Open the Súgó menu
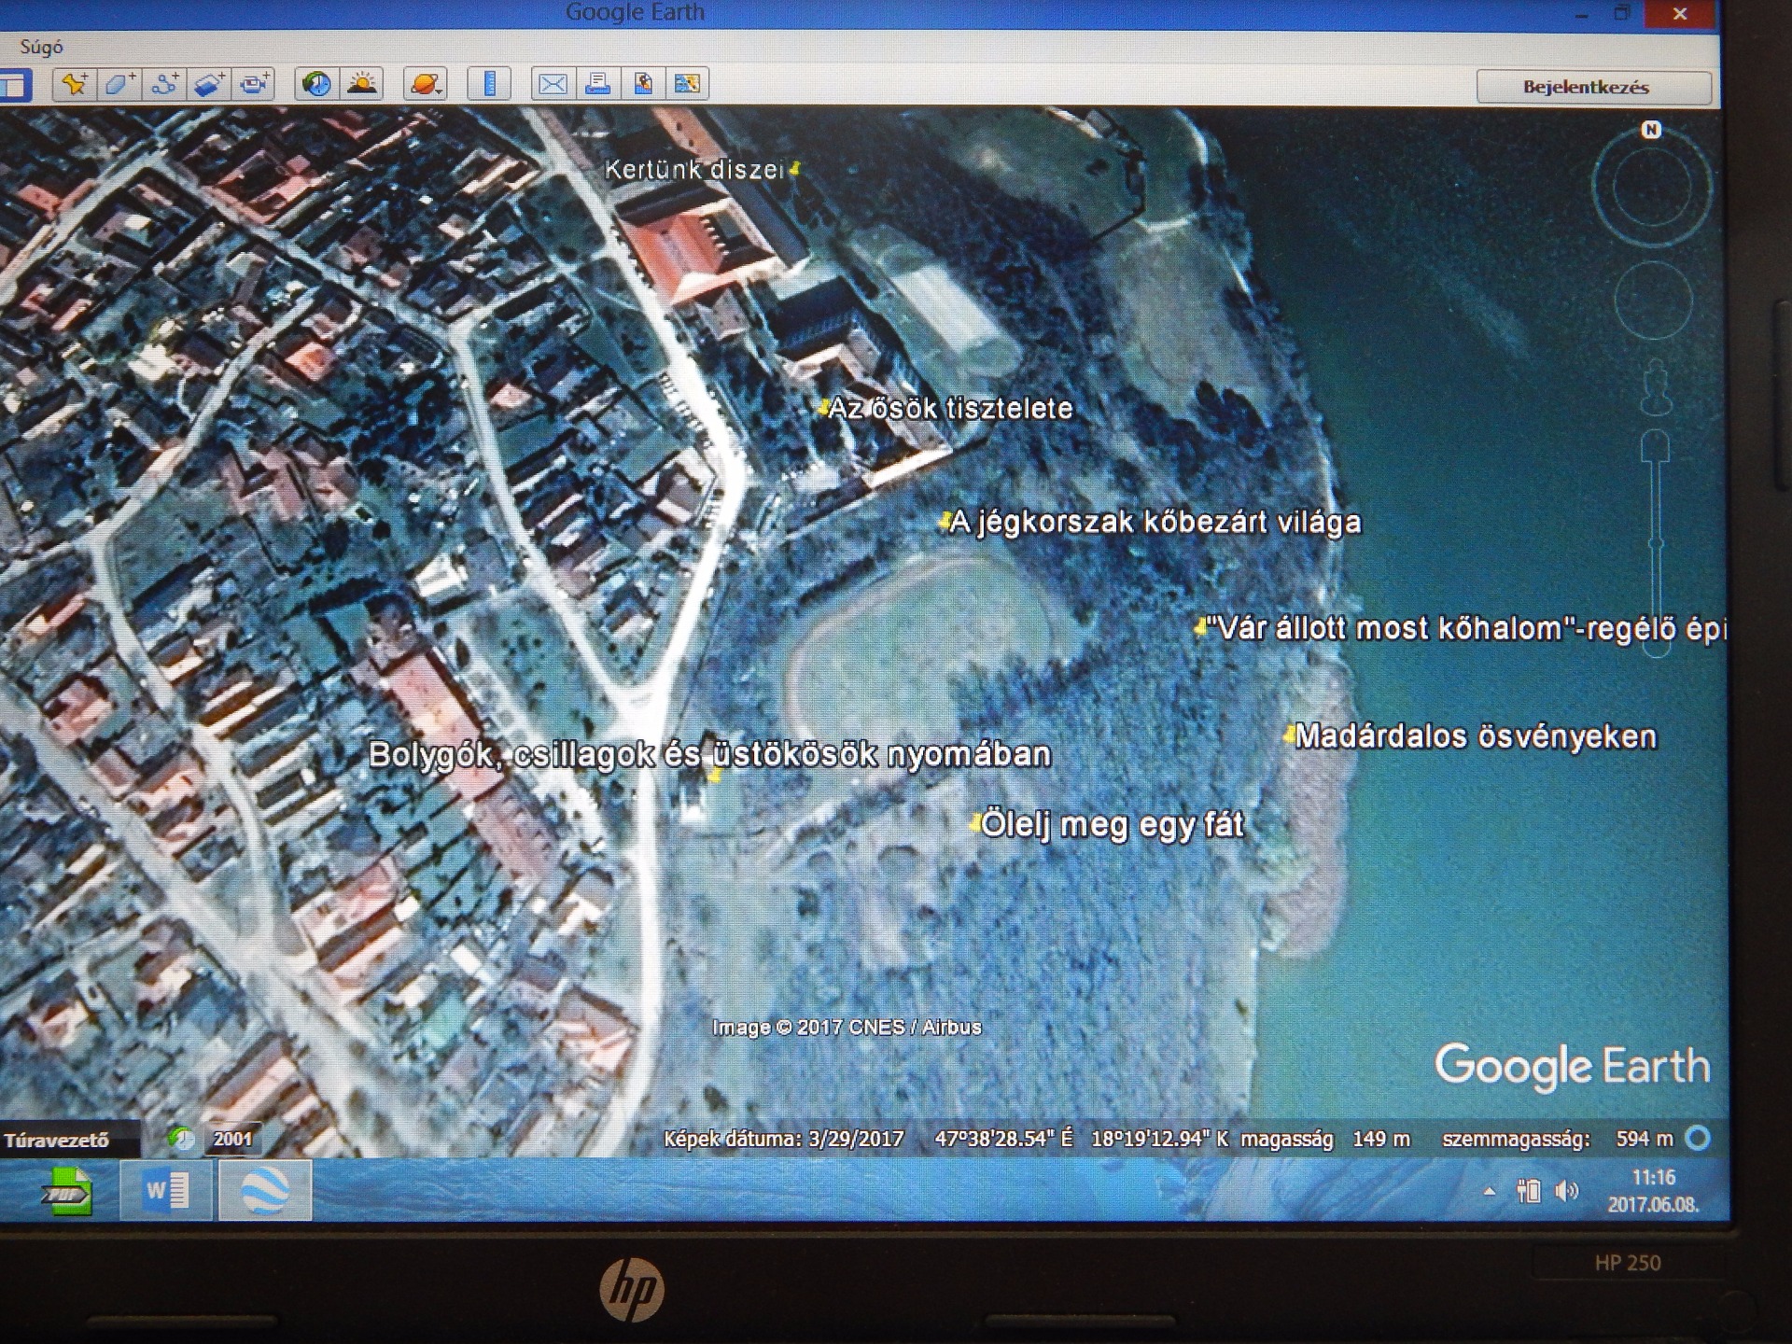This screenshot has height=1344, width=1792. (41, 47)
